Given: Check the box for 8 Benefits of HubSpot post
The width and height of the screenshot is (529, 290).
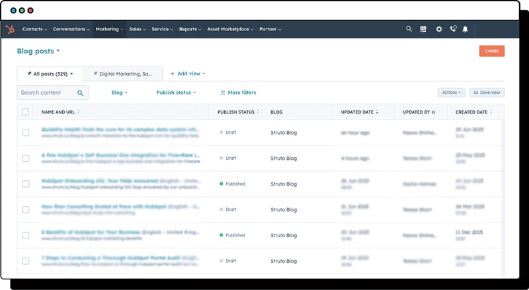Looking at the screenshot, I should [x=26, y=235].
